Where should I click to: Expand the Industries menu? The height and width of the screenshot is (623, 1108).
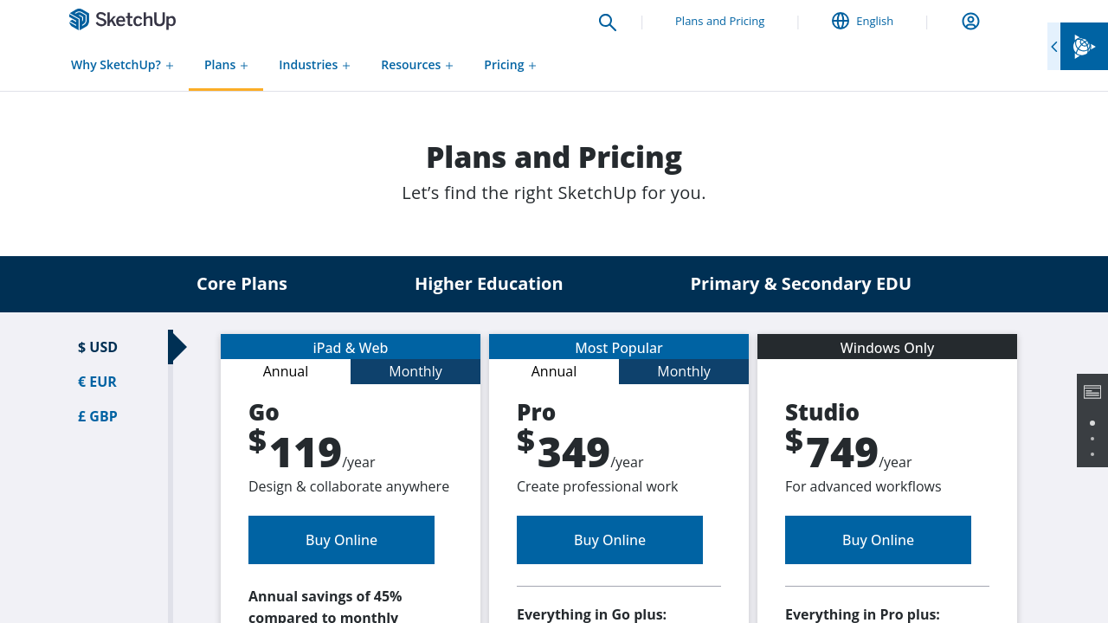pyautogui.click(x=314, y=65)
